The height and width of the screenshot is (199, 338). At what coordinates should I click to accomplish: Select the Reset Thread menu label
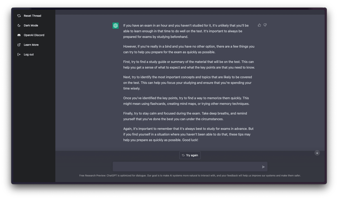32,16
